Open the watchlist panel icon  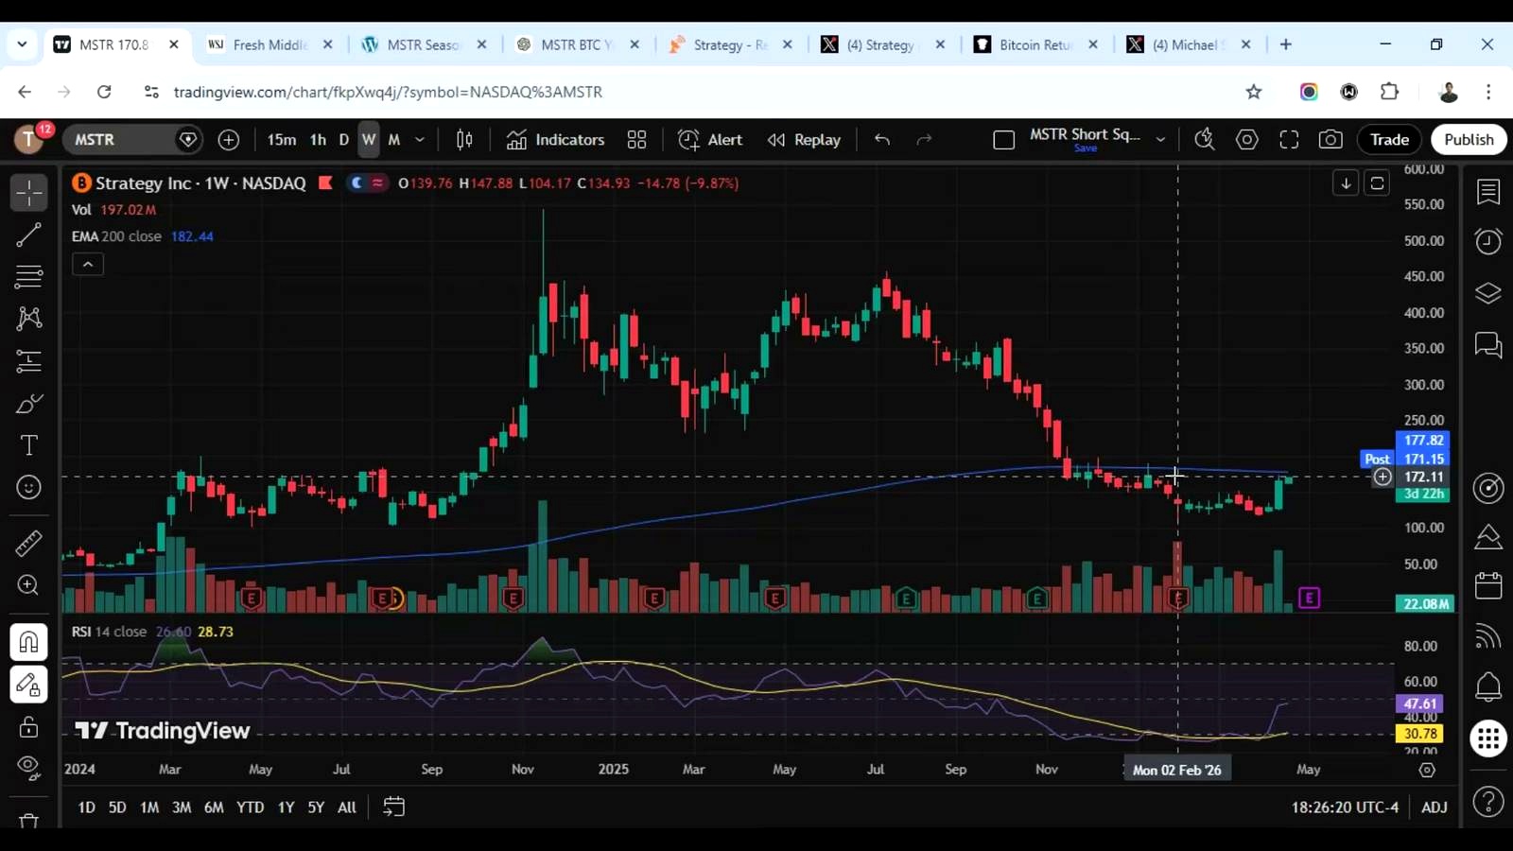[x=1488, y=192]
